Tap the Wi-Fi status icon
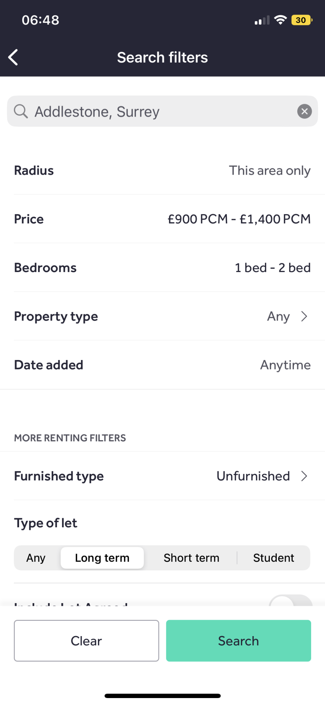Viewport: 325px width, 705px height. coord(280,20)
